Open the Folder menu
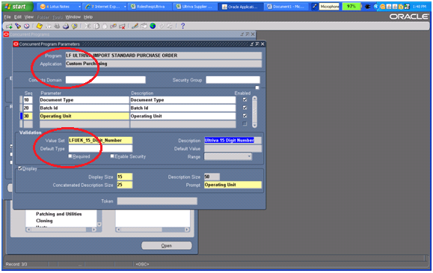This screenshot has height=273, width=433. coord(43,17)
